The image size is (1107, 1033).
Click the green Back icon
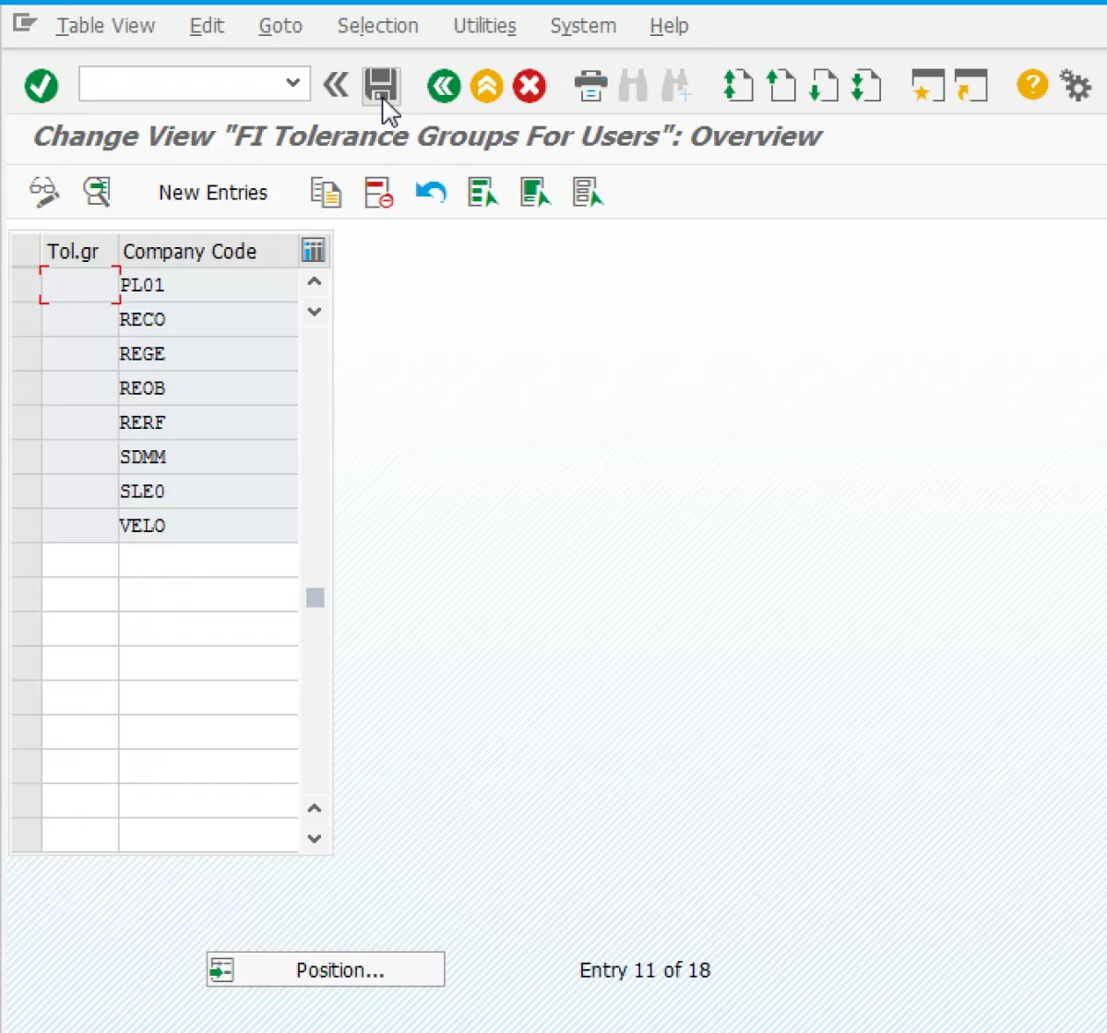(x=444, y=87)
